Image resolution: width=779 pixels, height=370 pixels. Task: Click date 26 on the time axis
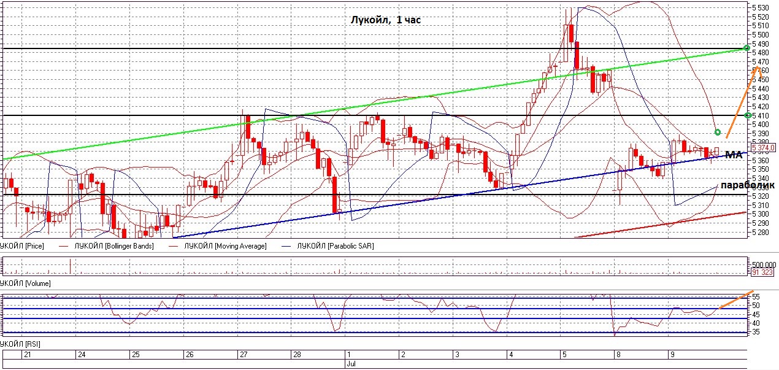click(190, 355)
